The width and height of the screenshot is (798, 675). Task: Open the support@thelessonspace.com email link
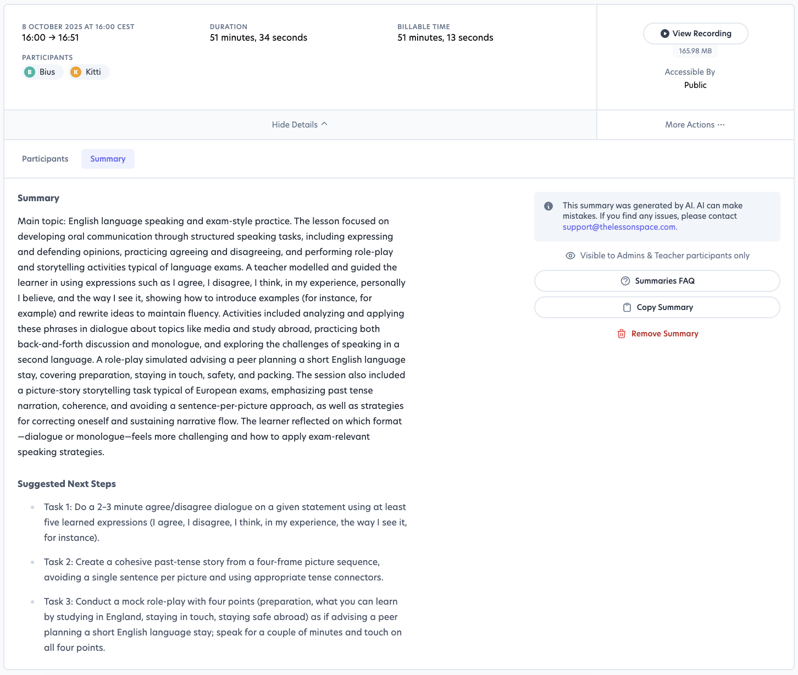click(x=619, y=227)
